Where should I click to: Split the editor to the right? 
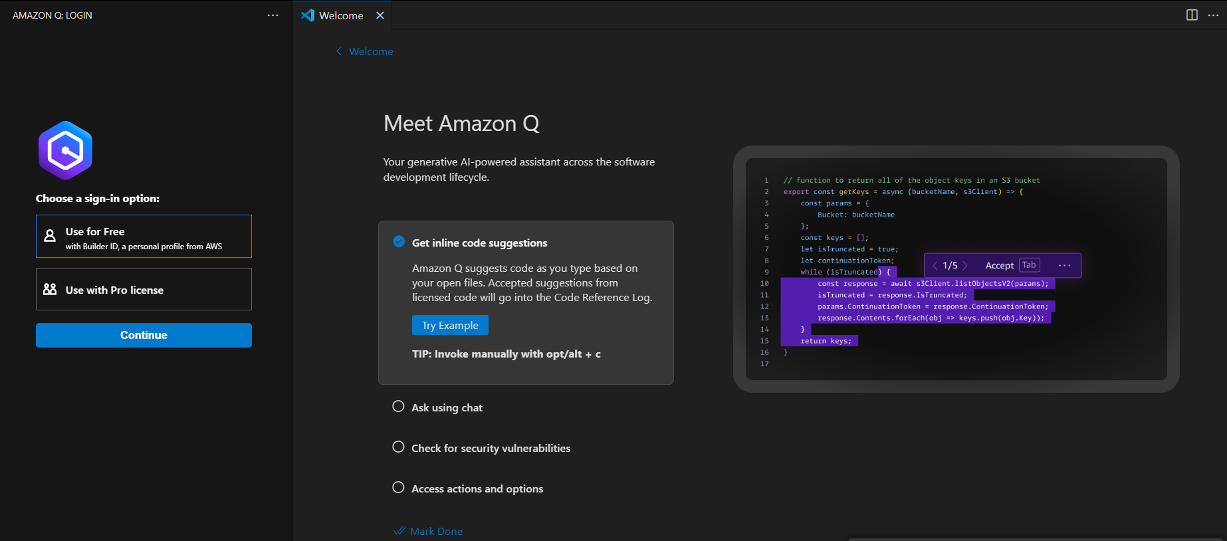tap(1192, 15)
